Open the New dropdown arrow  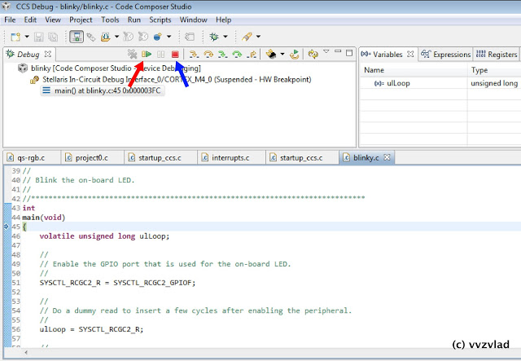tap(27, 37)
